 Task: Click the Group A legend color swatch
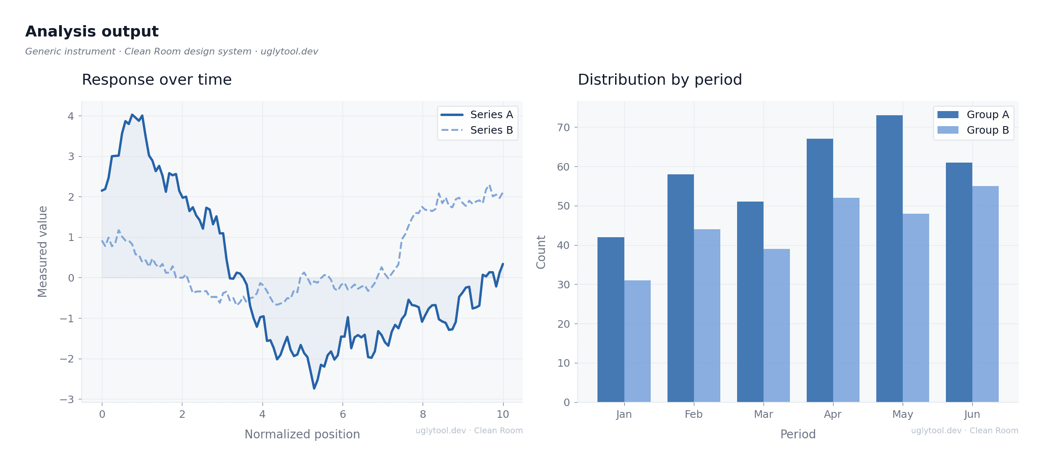(x=948, y=115)
